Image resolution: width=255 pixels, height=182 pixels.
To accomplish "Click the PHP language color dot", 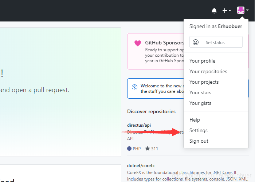I will pyautogui.click(x=129, y=149).
